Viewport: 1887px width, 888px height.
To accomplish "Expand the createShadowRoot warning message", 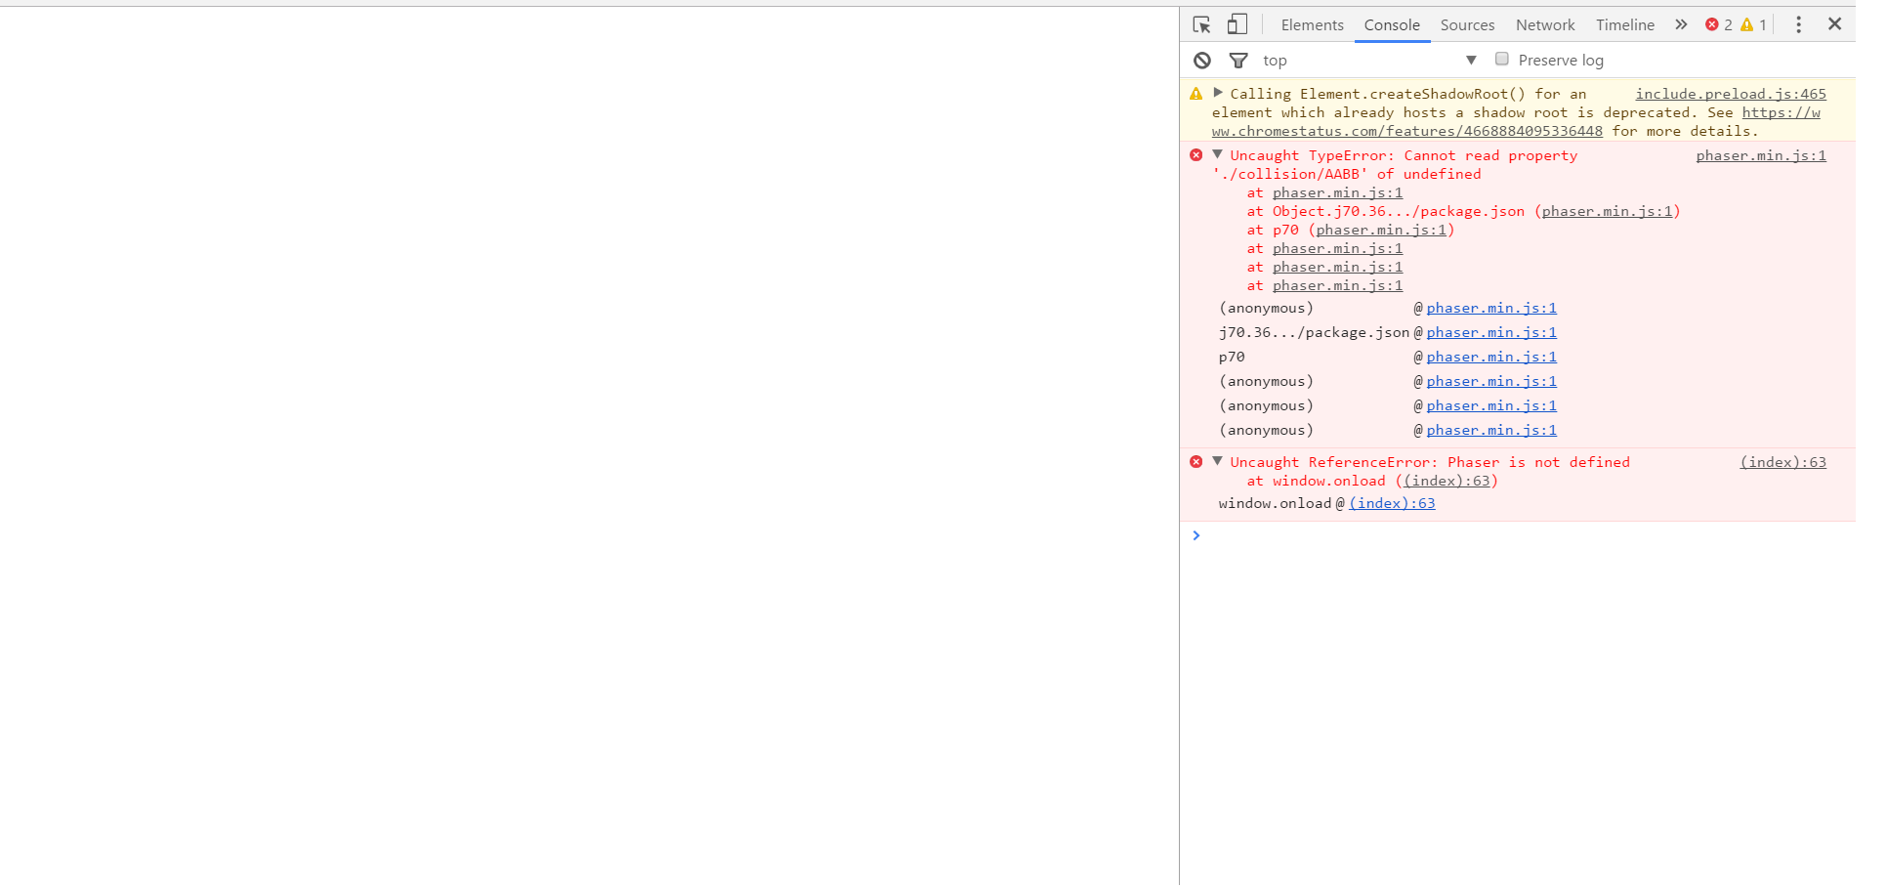I will pyautogui.click(x=1218, y=93).
